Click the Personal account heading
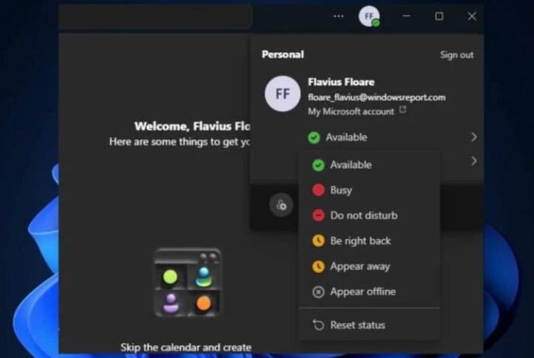The height and width of the screenshot is (358, 534). [x=283, y=55]
